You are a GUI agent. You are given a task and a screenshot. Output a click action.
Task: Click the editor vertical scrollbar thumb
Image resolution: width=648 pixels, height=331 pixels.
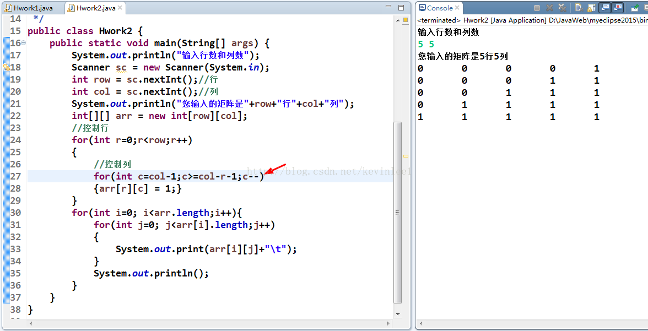point(398,212)
